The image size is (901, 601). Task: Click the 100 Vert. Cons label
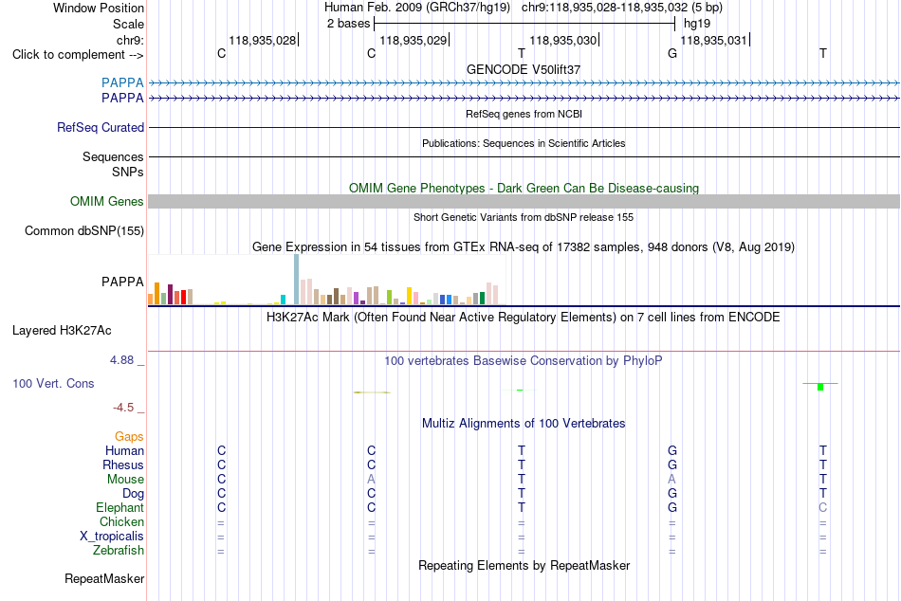pyautogui.click(x=53, y=383)
